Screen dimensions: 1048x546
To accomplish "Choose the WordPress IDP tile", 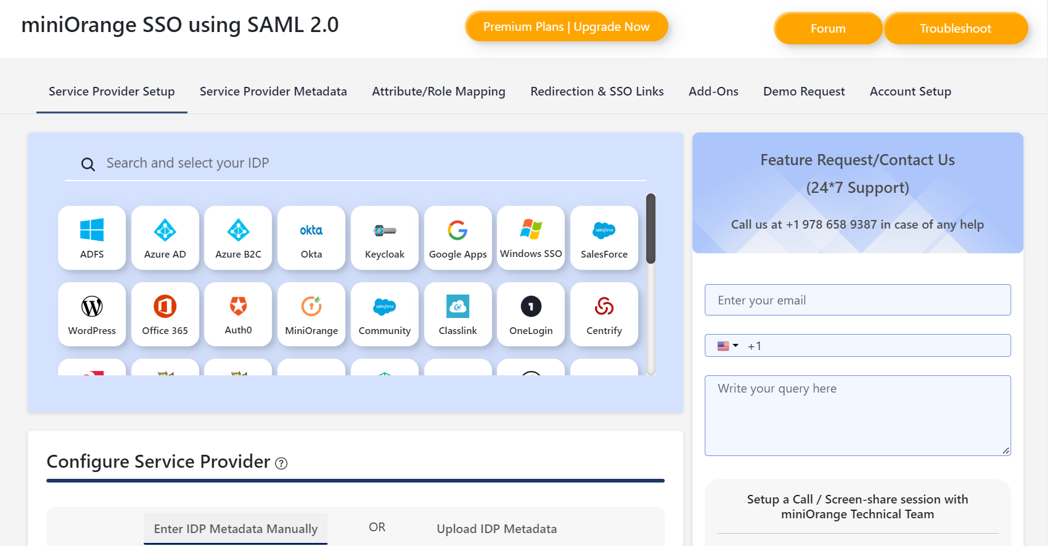I will (x=92, y=314).
